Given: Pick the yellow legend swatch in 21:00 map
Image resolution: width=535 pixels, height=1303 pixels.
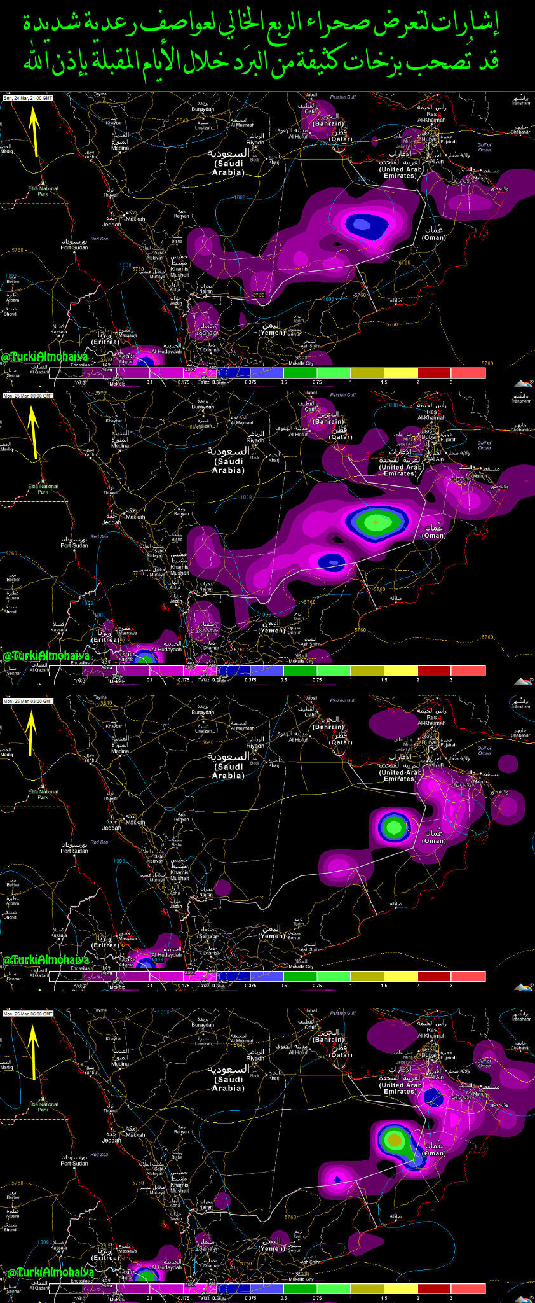Looking at the screenshot, I should pyautogui.click(x=401, y=373).
